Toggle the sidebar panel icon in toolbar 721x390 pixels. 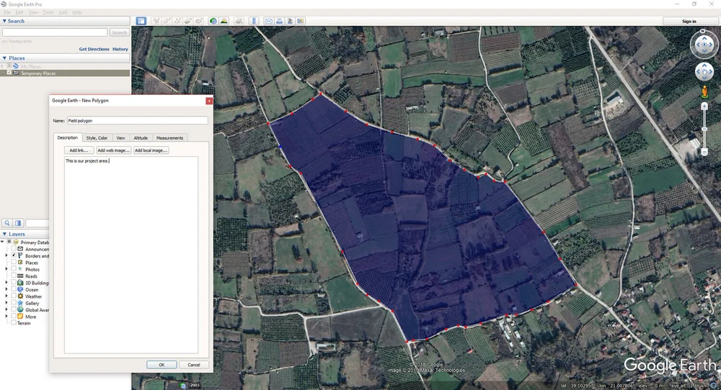click(x=141, y=21)
